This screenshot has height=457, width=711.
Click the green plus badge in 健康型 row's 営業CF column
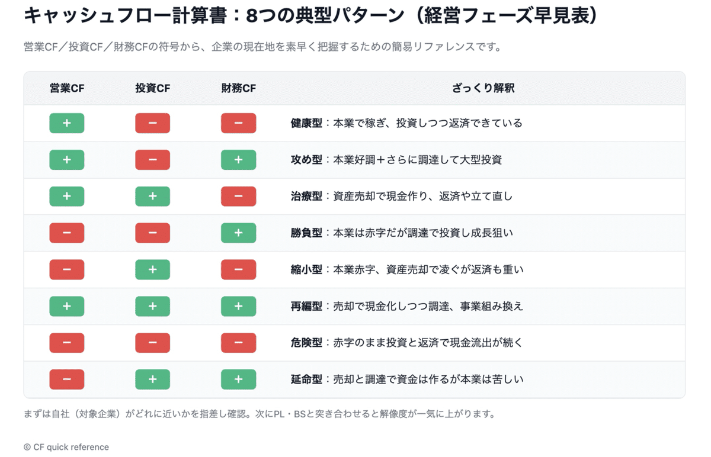(66, 123)
